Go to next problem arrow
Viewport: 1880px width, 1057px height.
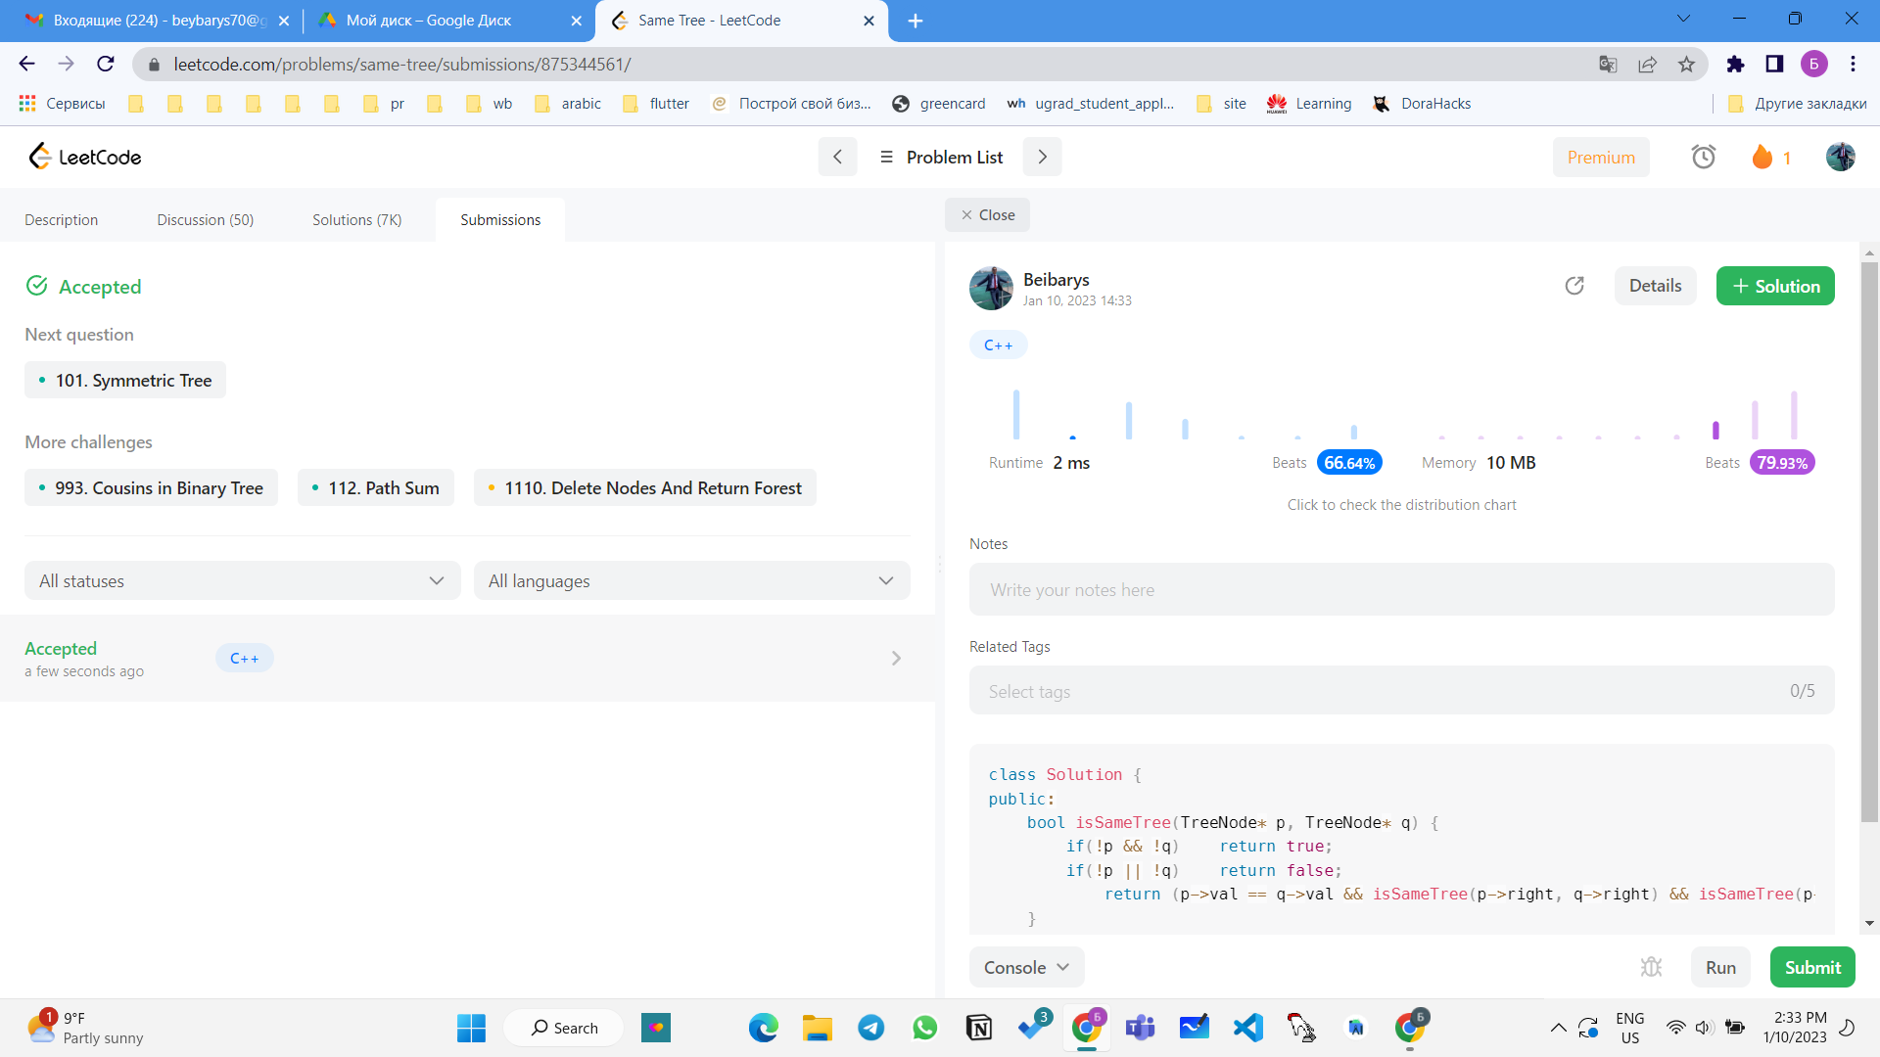tap(1042, 157)
